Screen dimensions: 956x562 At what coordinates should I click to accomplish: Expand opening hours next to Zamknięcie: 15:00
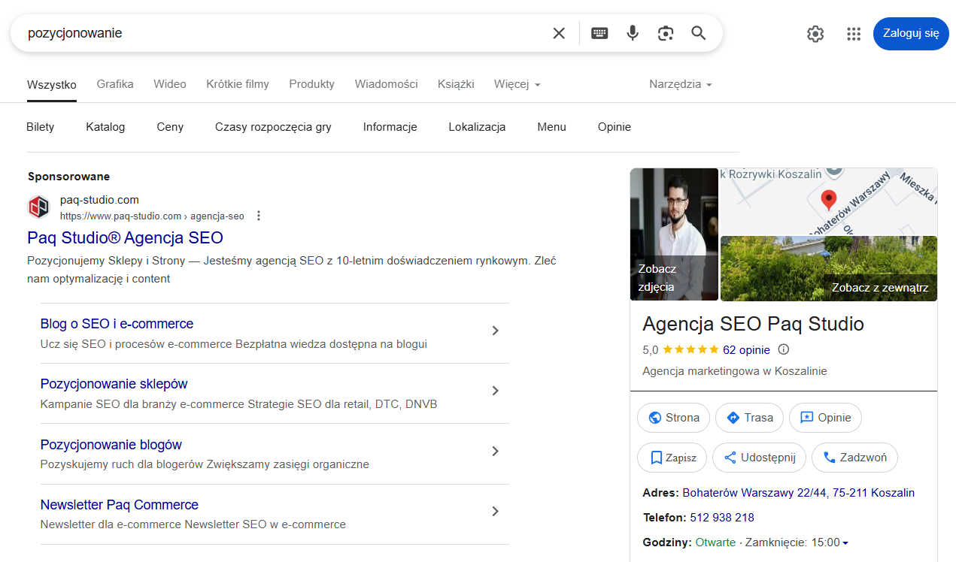coord(845,543)
